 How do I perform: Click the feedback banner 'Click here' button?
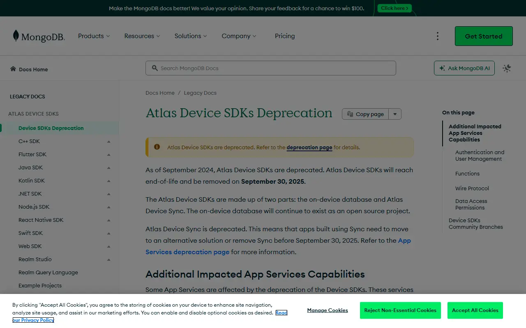click(394, 8)
